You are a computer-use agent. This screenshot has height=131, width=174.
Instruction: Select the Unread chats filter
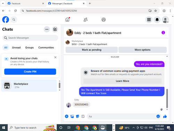click(16, 47)
